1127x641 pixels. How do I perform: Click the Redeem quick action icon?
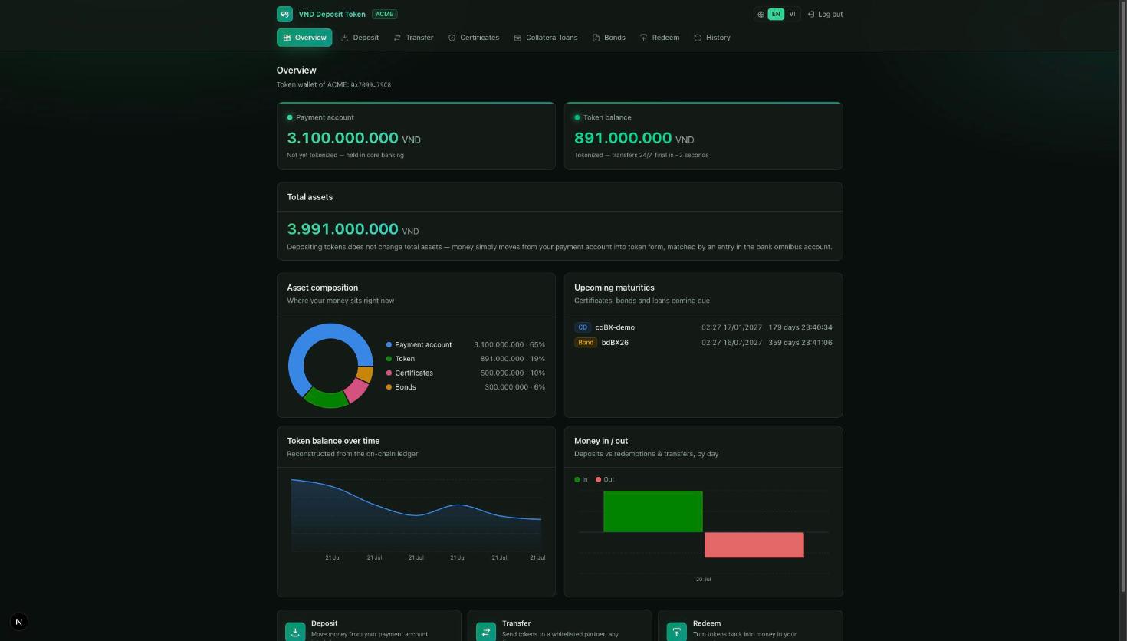point(677,631)
